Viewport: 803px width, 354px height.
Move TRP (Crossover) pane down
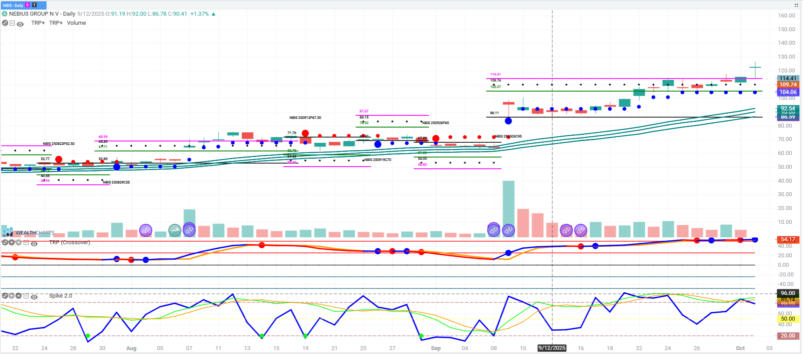coord(12,243)
